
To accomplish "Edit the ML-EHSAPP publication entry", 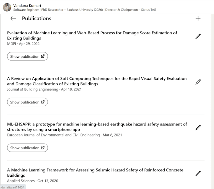I will point(198,127).
